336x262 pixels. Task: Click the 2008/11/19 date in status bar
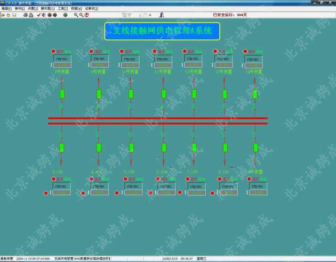tap(170, 258)
